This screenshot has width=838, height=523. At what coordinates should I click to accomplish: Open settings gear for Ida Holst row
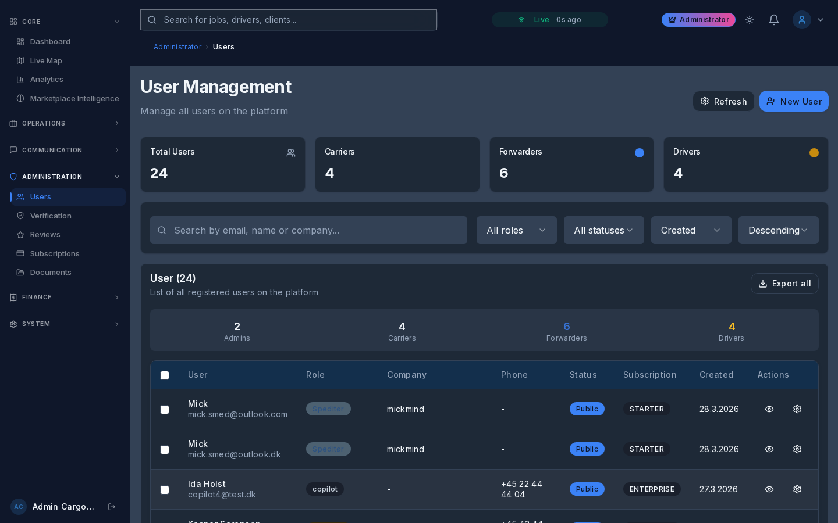coord(797,489)
